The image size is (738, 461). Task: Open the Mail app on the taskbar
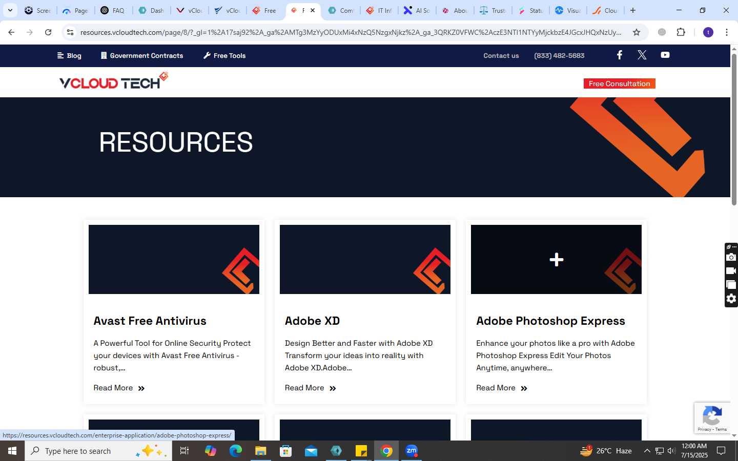[x=311, y=451]
